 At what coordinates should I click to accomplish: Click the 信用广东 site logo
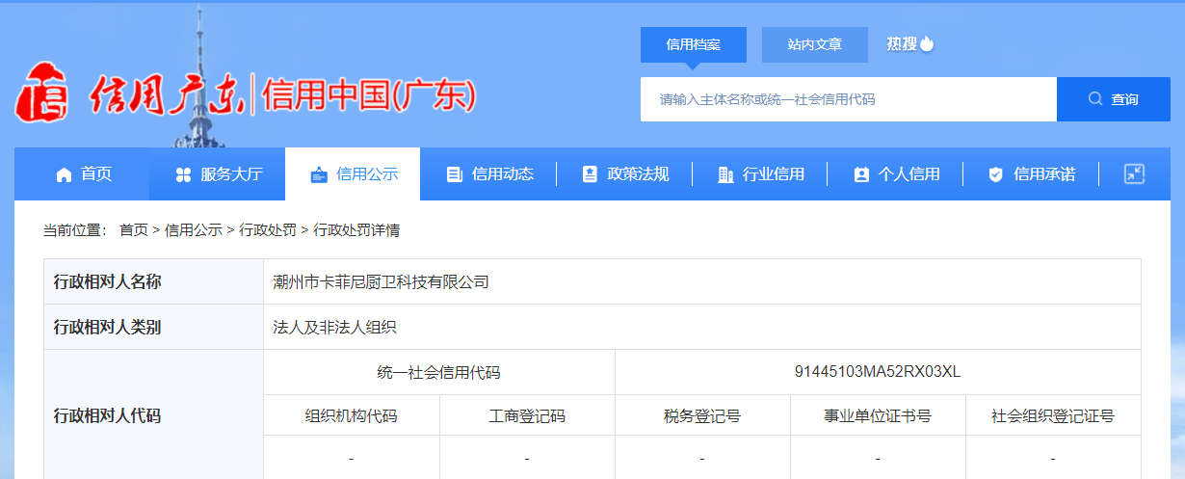130,94
